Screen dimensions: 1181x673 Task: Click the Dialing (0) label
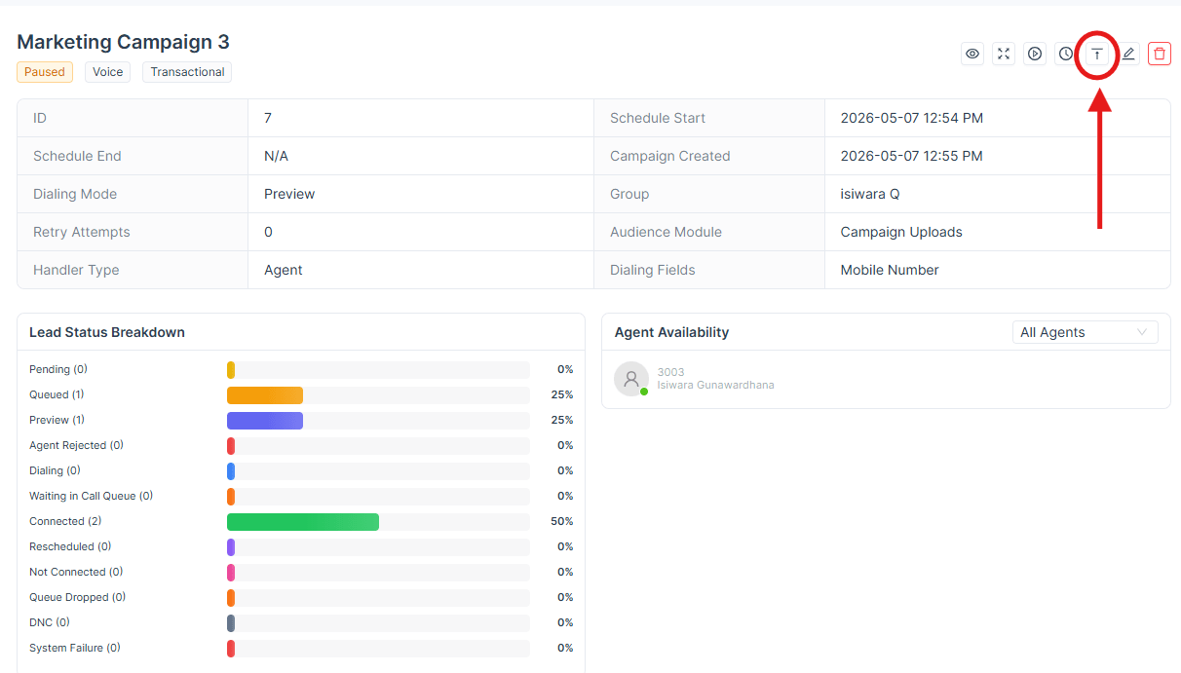pyautogui.click(x=55, y=470)
